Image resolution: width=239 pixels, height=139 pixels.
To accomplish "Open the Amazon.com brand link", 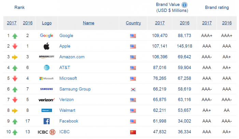I will tap(72, 57).
